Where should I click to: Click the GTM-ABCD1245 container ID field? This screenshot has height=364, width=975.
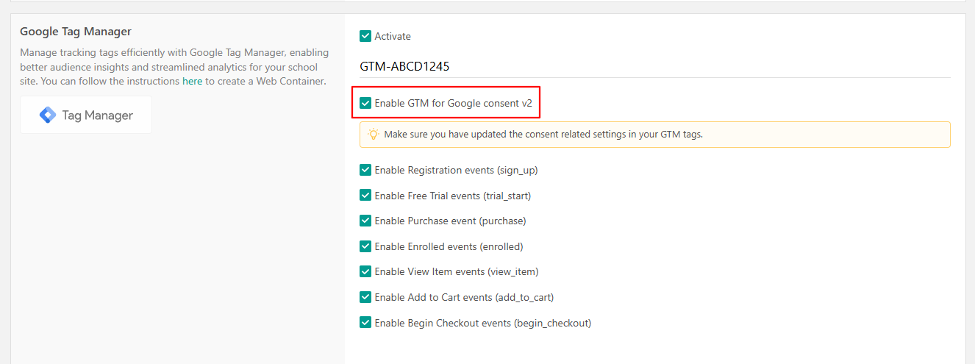tap(654, 66)
